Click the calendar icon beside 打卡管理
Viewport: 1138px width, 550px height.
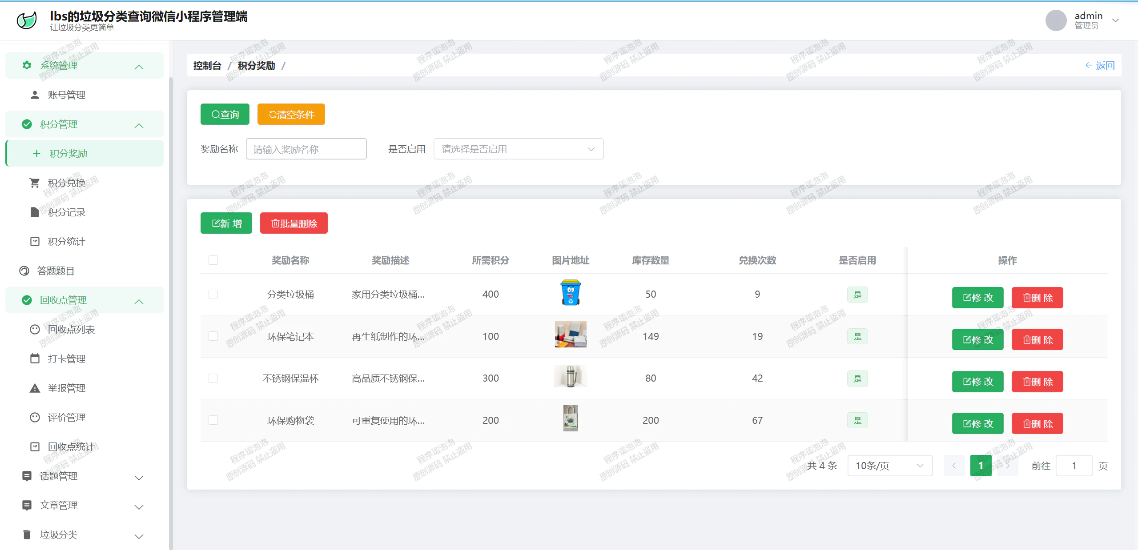click(35, 359)
